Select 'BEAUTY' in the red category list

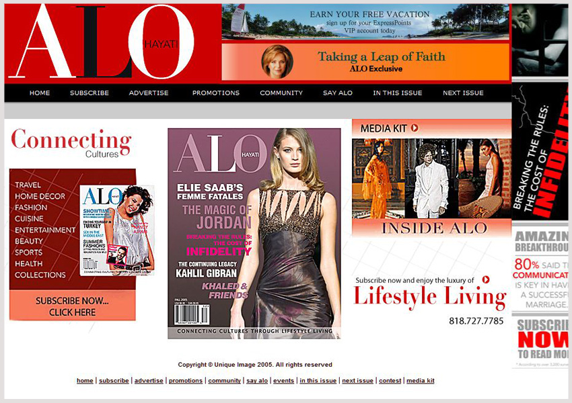pyautogui.click(x=29, y=241)
